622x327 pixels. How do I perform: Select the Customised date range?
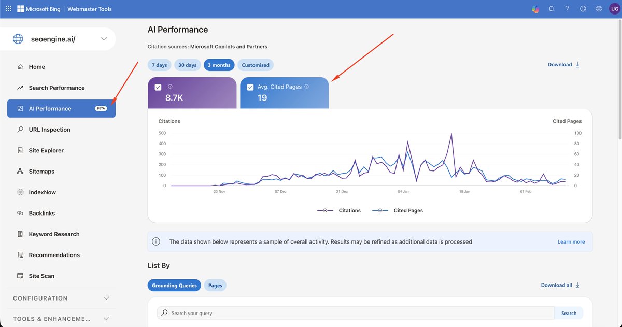click(256, 65)
